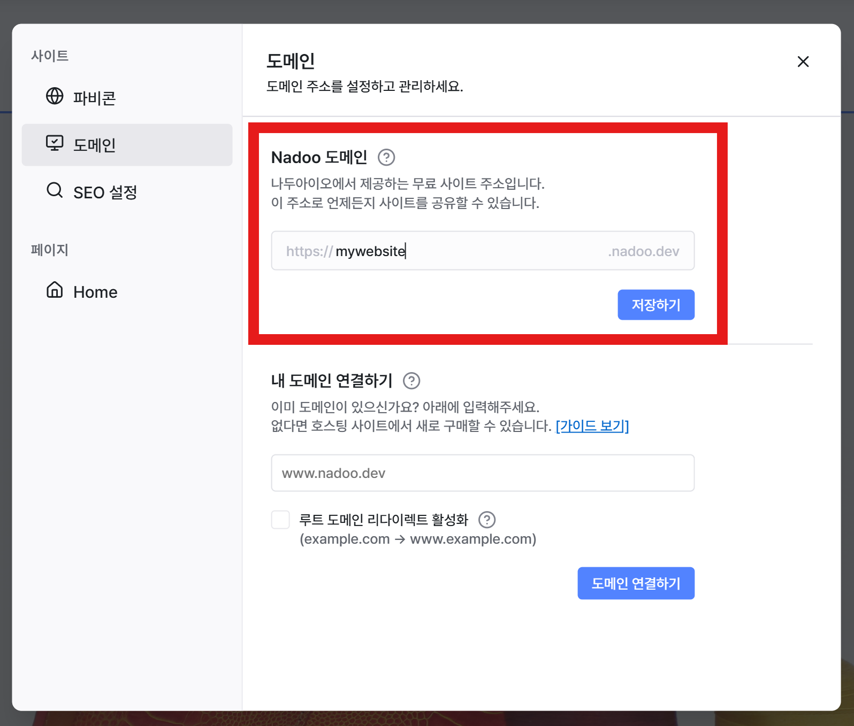854x726 pixels.
Task: Open the [가이드 보기] guide link
Action: click(x=592, y=426)
